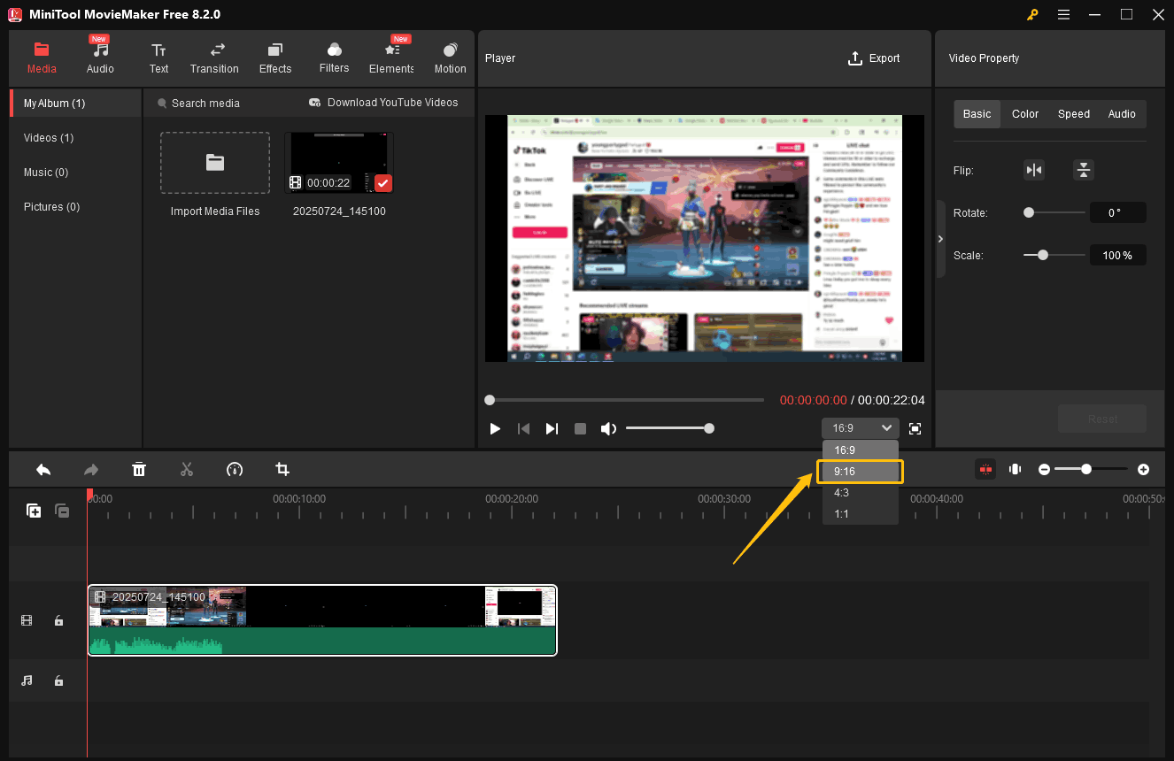Zoom out the timeline
Image resolution: width=1174 pixels, height=761 pixels.
[x=1045, y=469]
